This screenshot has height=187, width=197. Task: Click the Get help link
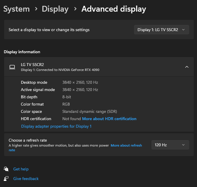click(21, 169)
